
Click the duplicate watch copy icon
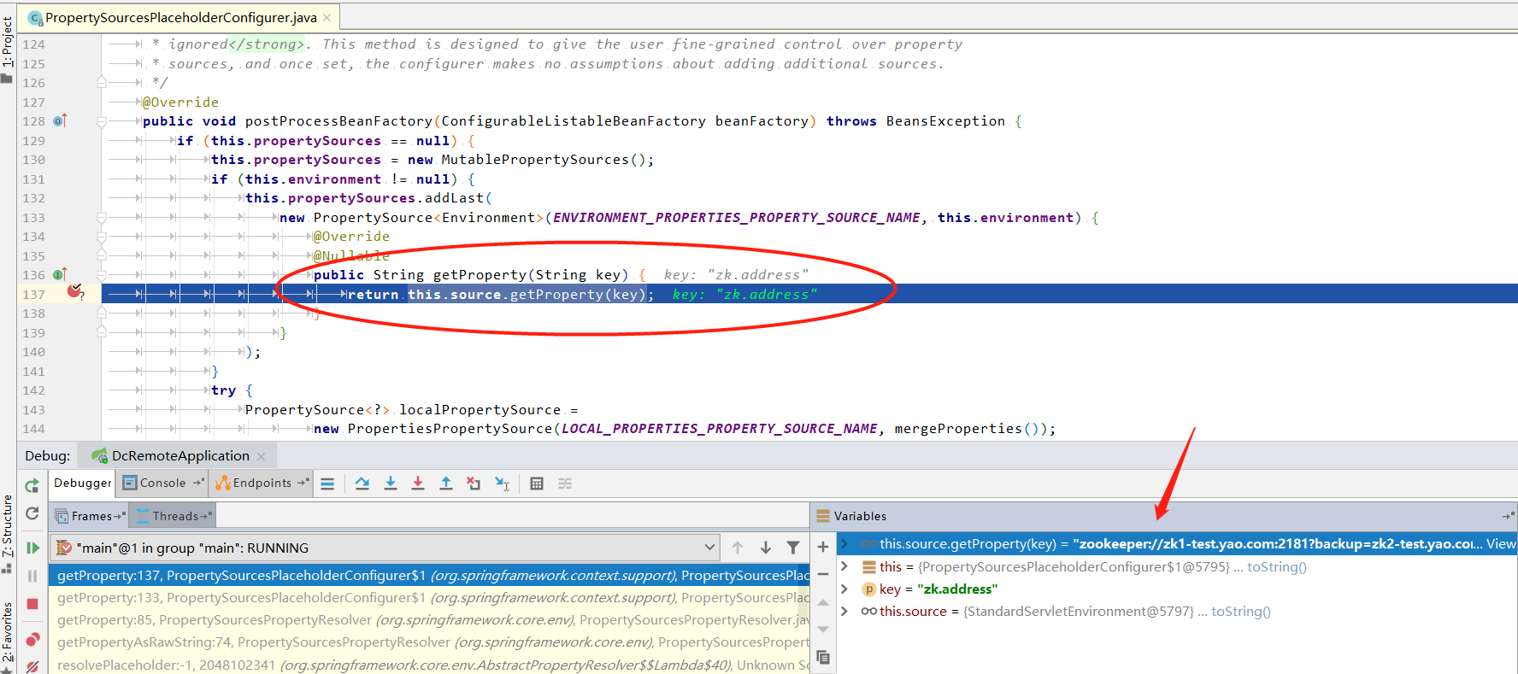tap(823, 657)
